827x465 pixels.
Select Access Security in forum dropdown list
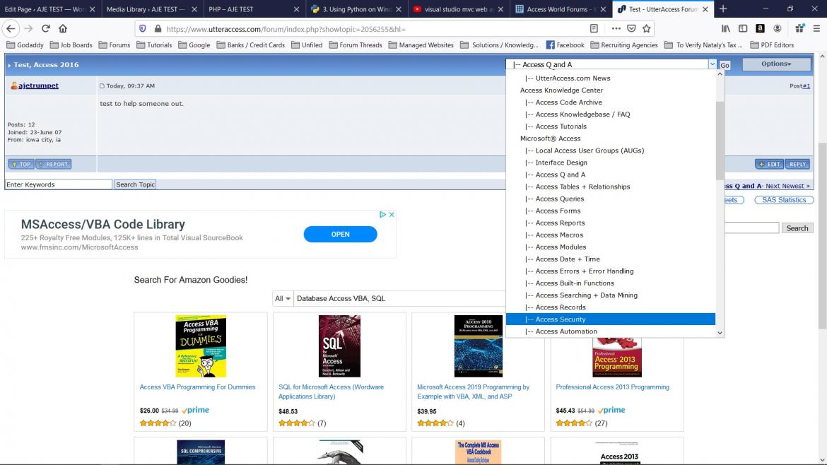(610, 319)
